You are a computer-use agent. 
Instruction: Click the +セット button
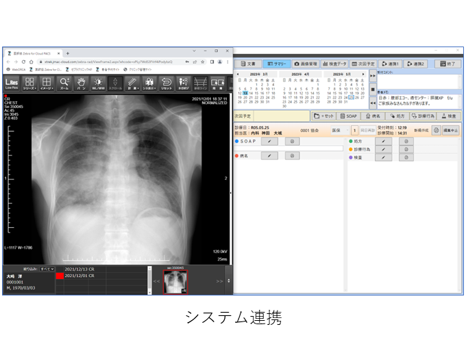(x=324, y=116)
